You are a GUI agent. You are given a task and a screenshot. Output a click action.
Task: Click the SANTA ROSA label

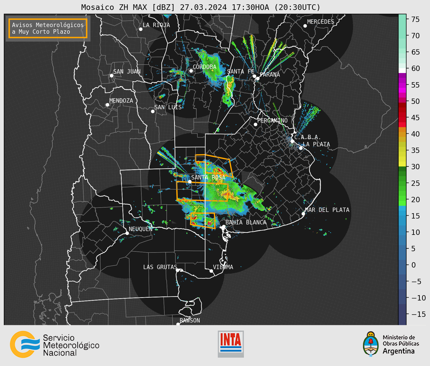pyautogui.click(x=209, y=177)
